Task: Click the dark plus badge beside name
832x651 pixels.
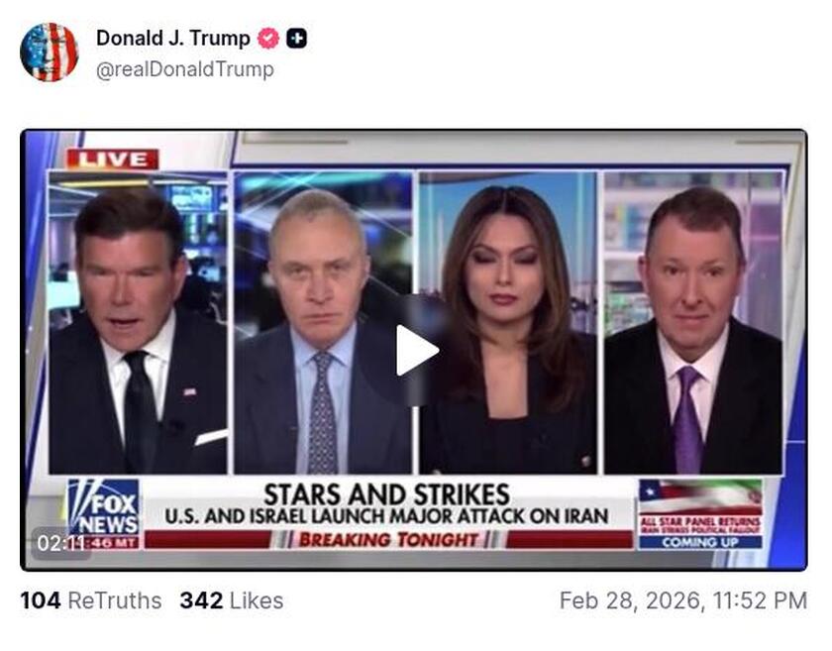Action: coord(296,39)
